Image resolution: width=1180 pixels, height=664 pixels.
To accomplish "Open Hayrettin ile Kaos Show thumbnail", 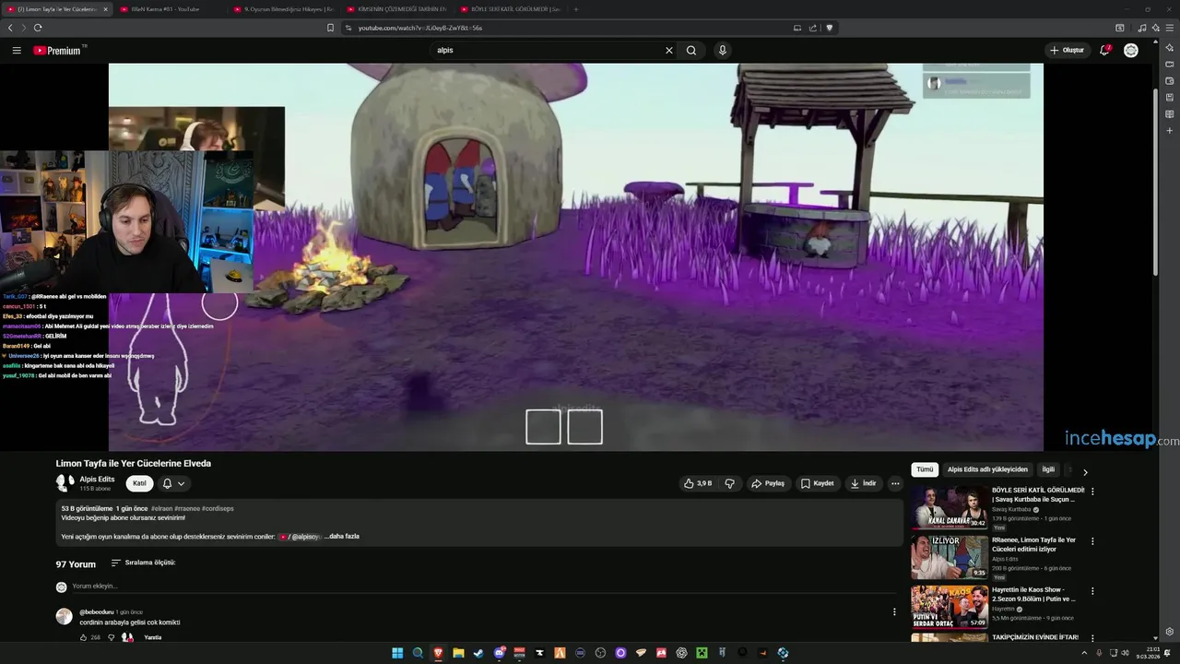I will click(950, 607).
